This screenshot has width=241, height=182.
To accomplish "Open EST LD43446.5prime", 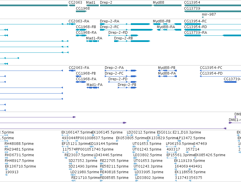I will click(x=108, y=155).
